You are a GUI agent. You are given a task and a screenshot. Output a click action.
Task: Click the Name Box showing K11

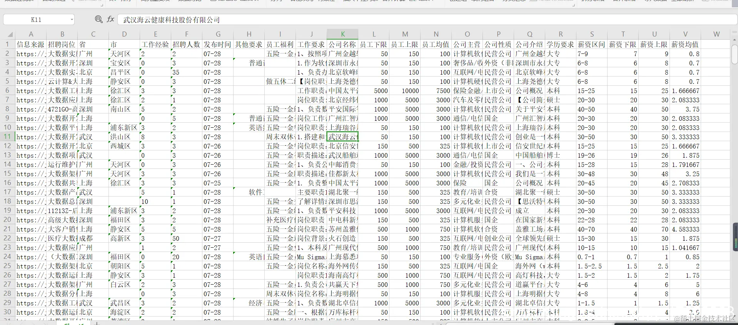[x=36, y=20]
